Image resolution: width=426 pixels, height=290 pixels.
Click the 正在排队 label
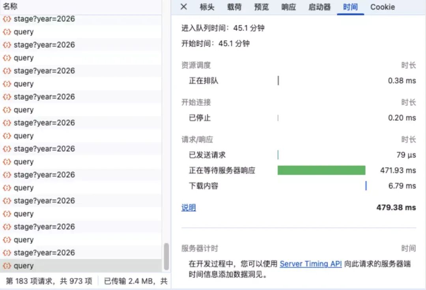204,81
